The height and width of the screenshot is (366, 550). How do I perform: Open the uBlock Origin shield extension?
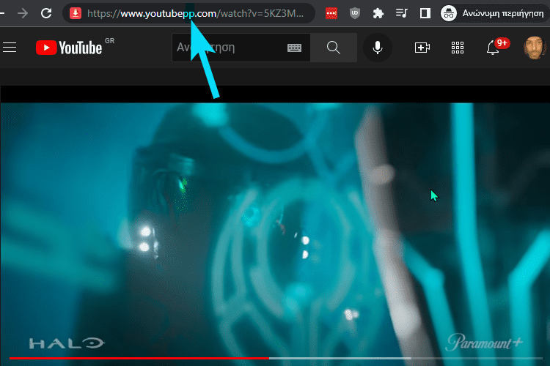pos(355,13)
